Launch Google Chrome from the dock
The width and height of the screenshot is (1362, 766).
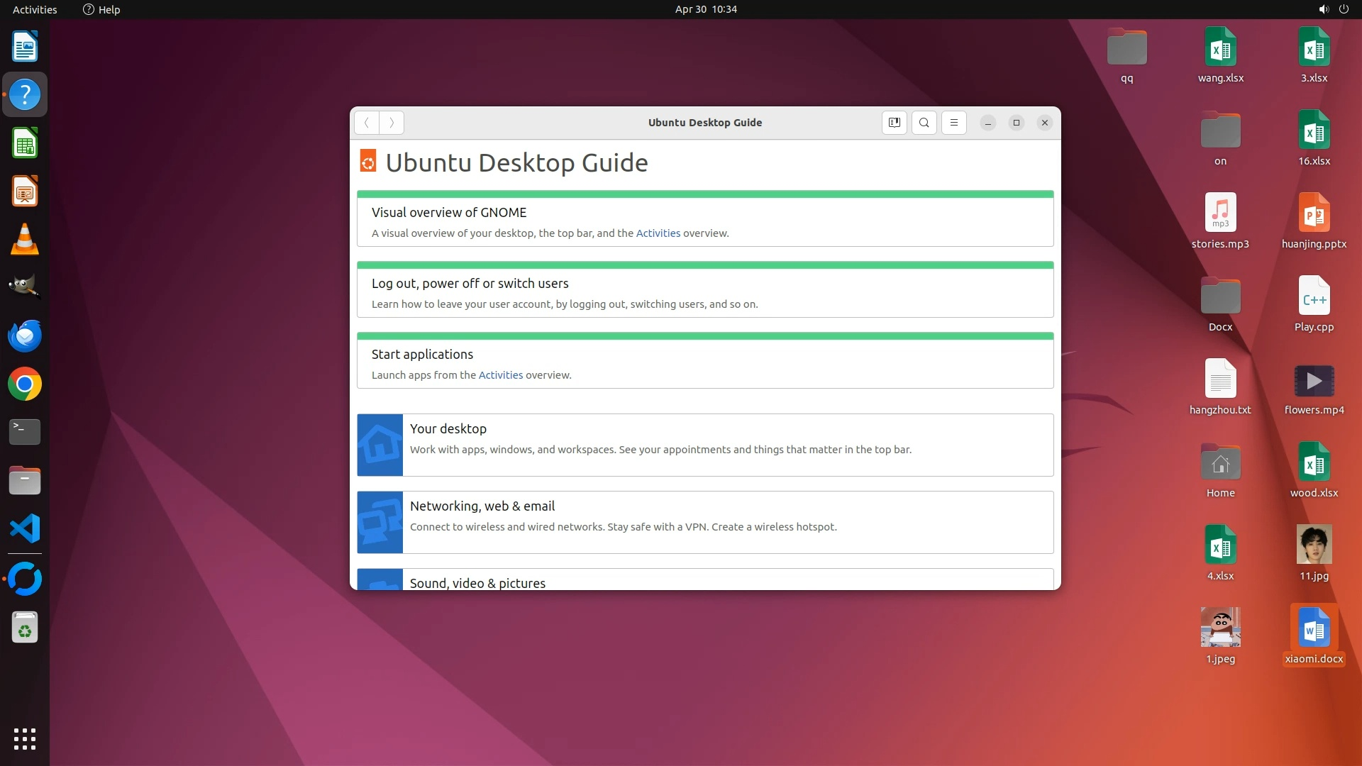tap(25, 384)
